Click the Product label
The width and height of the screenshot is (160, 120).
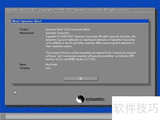(24, 29)
